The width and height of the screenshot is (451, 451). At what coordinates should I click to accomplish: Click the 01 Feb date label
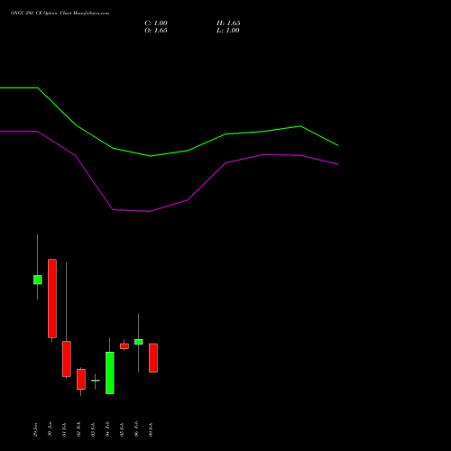point(64,429)
